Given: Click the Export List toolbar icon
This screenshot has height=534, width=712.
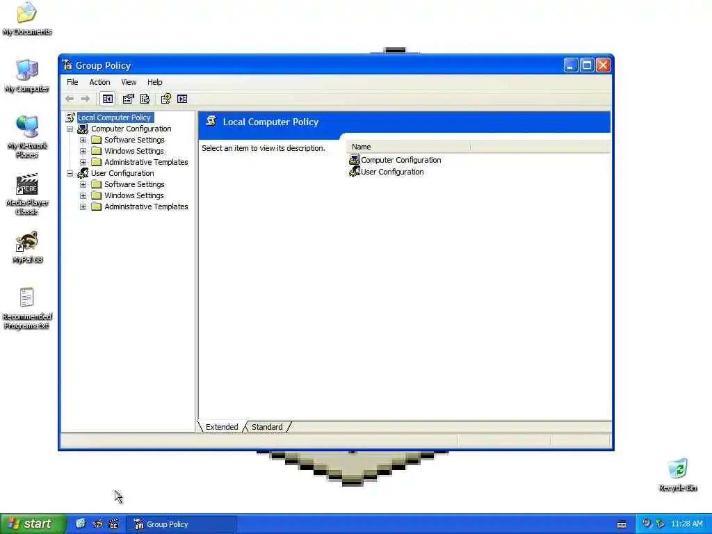Looking at the screenshot, I should [x=145, y=99].
